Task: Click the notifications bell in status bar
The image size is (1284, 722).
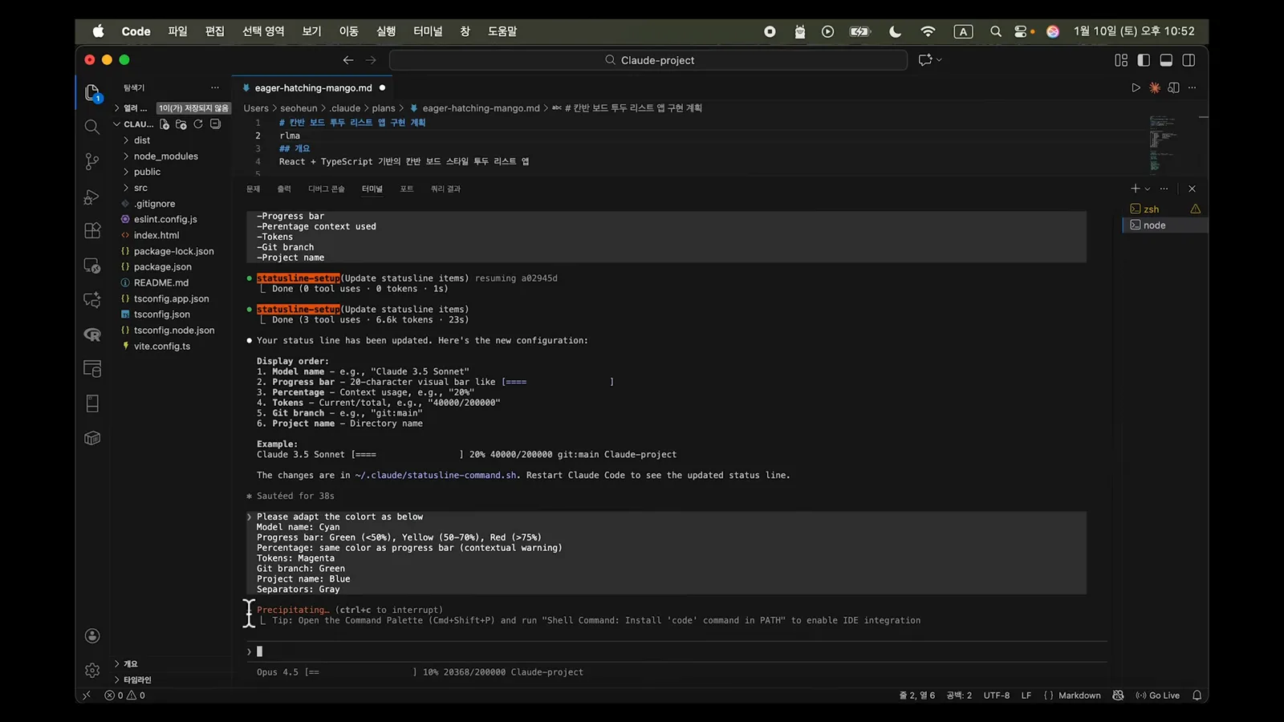Action: pos(1197,696)
